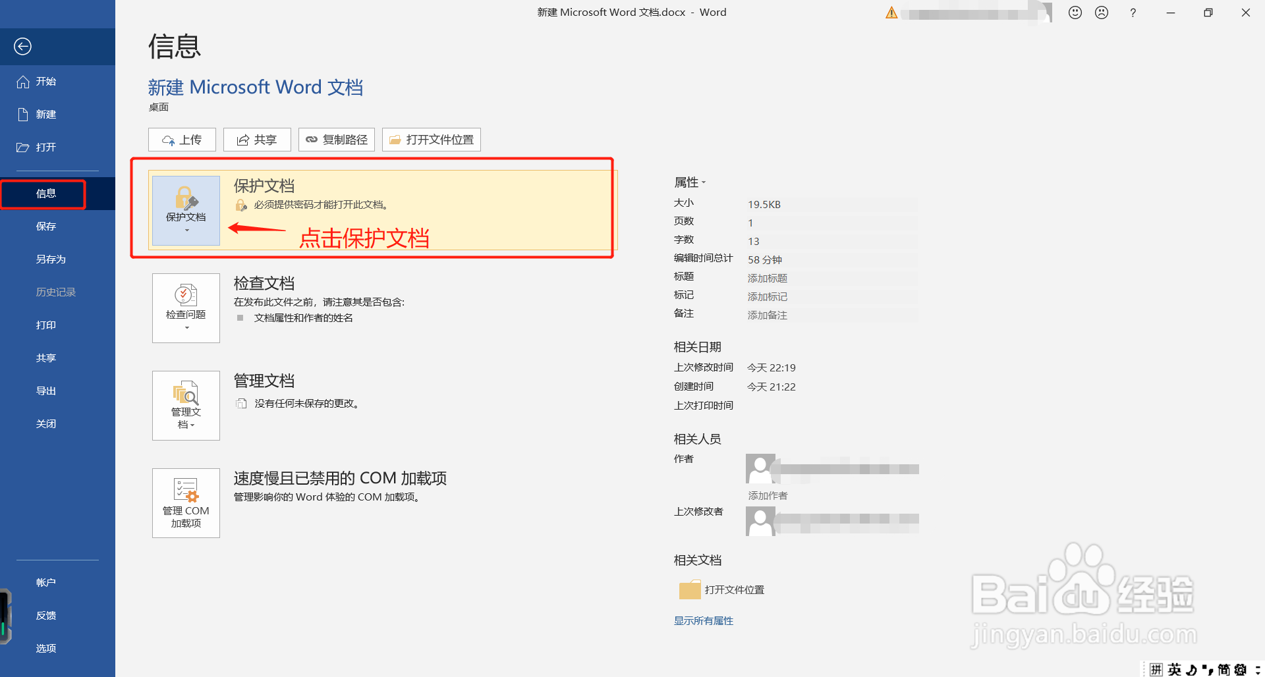
Task: Open Word 选项 settings
Action: click(x=57, y=649)
